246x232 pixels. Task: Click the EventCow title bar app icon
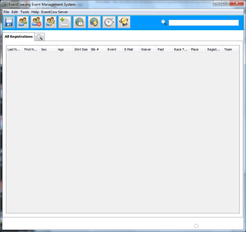pos(5,5)
